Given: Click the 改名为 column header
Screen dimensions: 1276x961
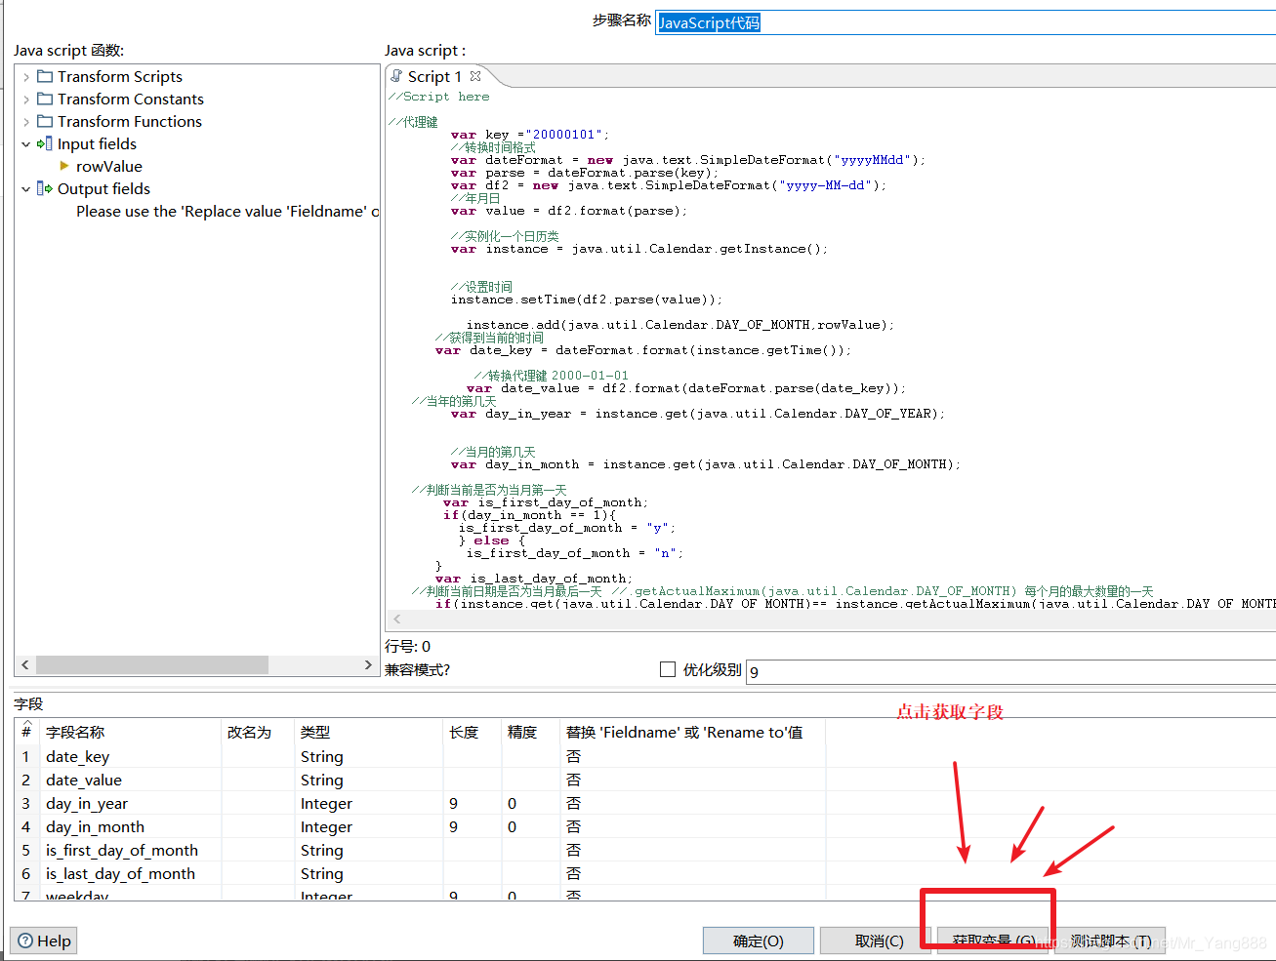Looking at the screenshot, I should point(258,732).
